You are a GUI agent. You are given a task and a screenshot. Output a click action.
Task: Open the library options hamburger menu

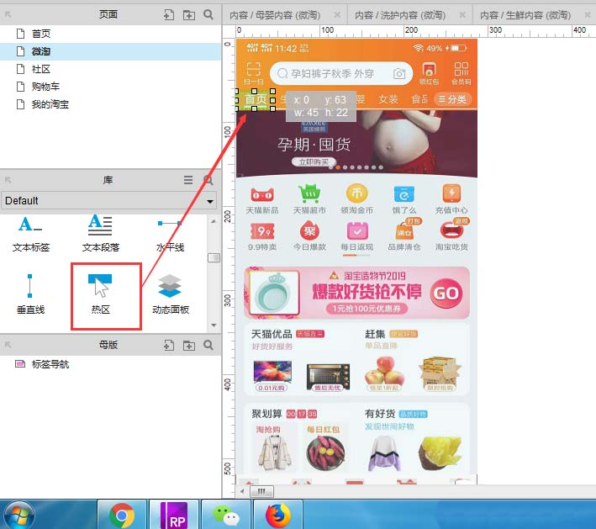188,180
